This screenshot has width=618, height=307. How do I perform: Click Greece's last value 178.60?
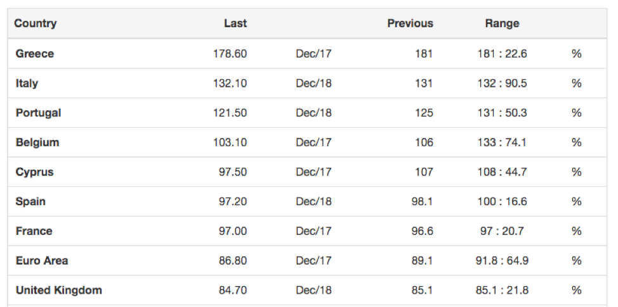tap(230, 54)
